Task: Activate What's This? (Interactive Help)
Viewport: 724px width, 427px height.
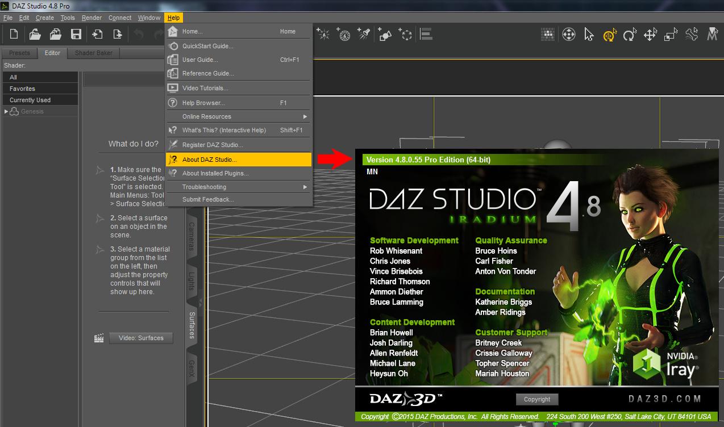Action: 239,130
